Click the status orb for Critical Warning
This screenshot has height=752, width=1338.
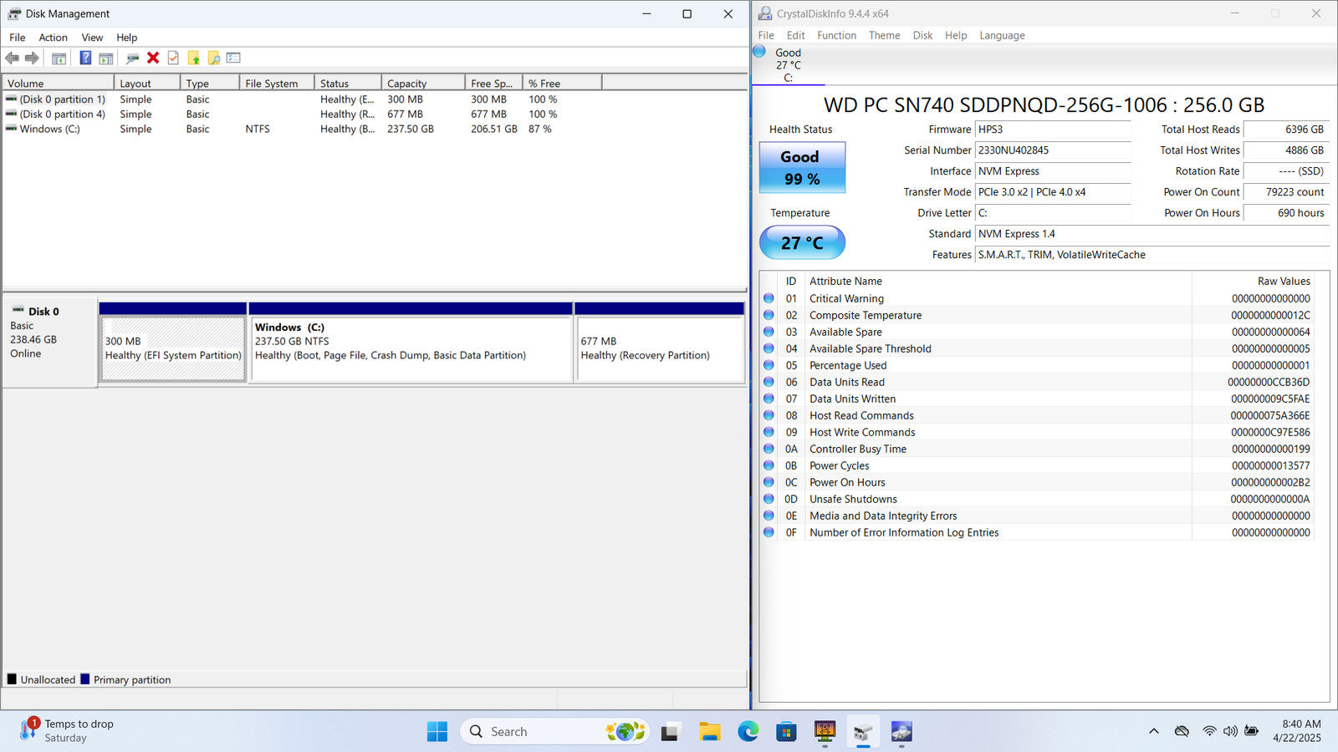pos(769,298)
